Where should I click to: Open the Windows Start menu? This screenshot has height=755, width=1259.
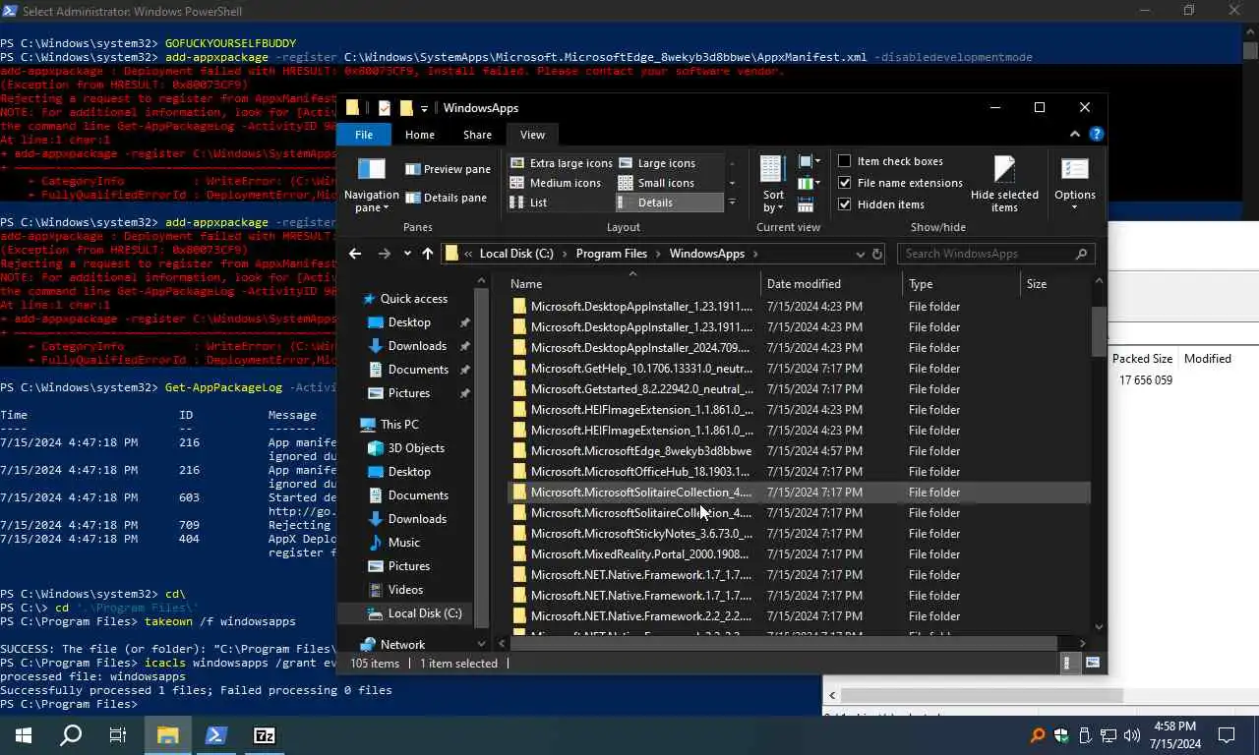coord(24,735)
